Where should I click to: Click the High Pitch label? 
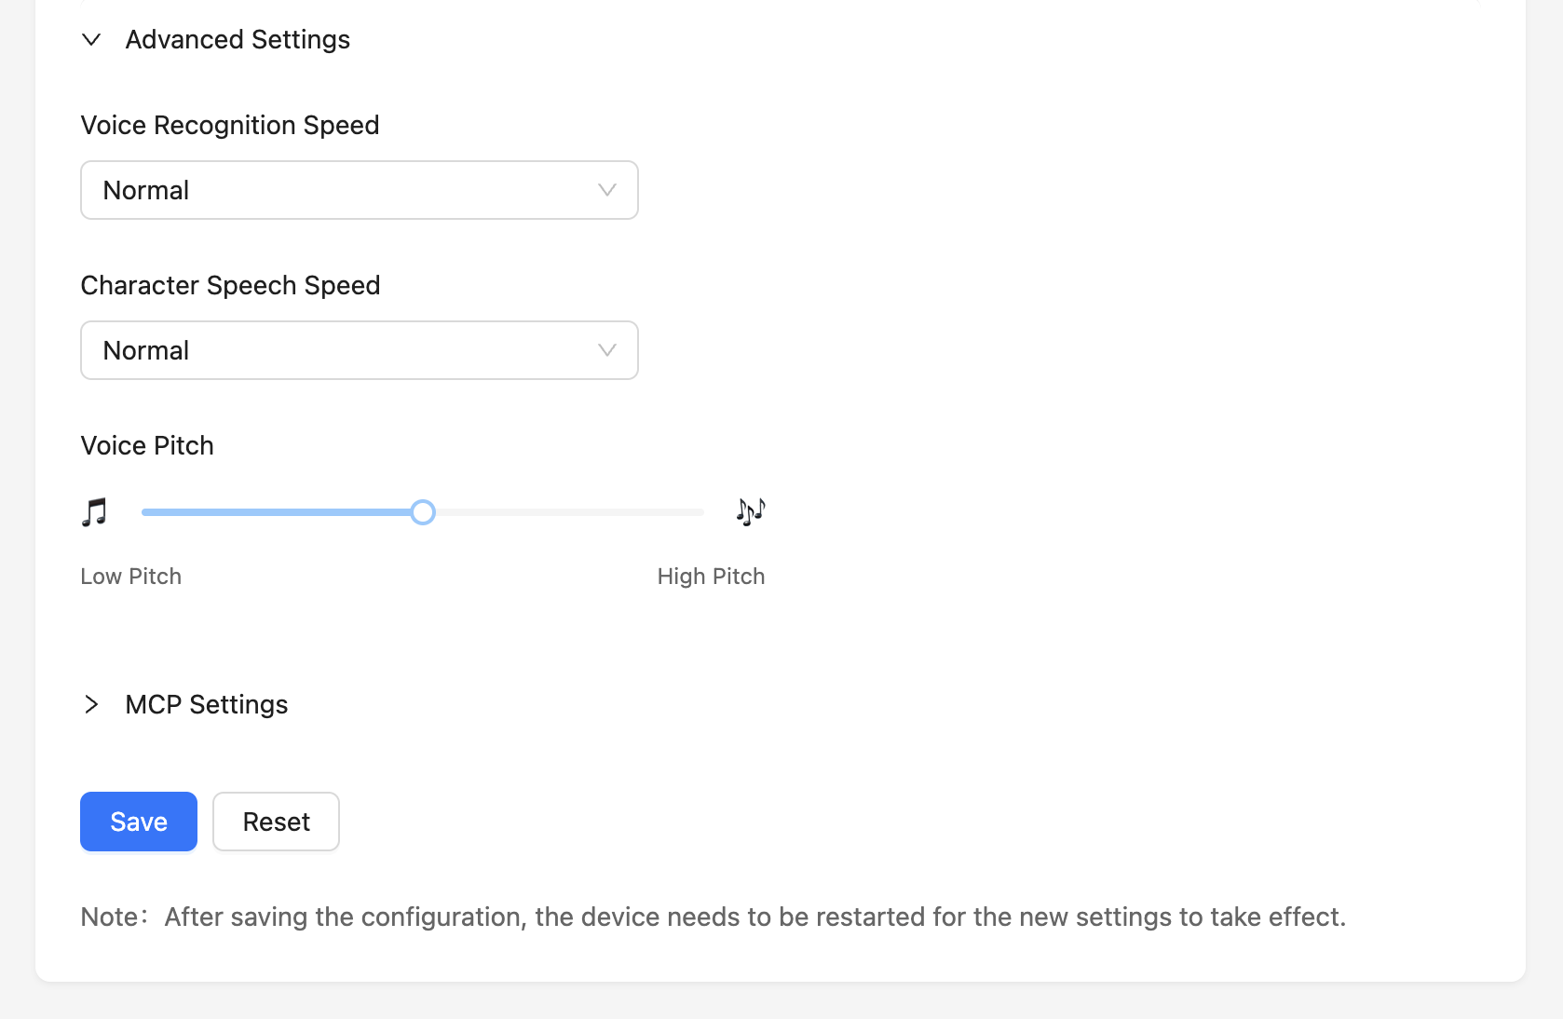(711, 577)
